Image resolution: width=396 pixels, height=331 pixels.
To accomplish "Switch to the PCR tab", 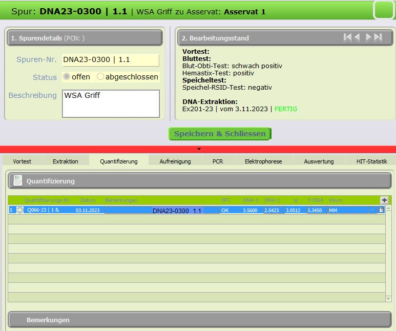I will point(218,161).
